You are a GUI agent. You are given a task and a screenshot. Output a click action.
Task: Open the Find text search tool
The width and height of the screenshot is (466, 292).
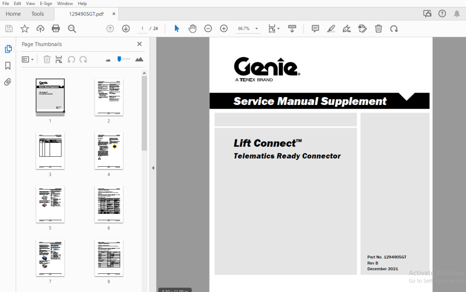click(x=72, y=28)
